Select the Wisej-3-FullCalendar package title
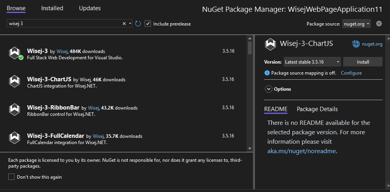The image size is (390, 192). coord(55,136)
